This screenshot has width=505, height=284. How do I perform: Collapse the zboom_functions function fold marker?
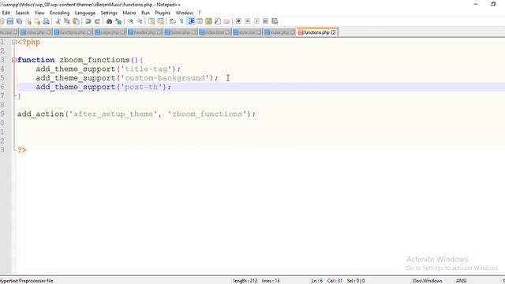(14, 60)
